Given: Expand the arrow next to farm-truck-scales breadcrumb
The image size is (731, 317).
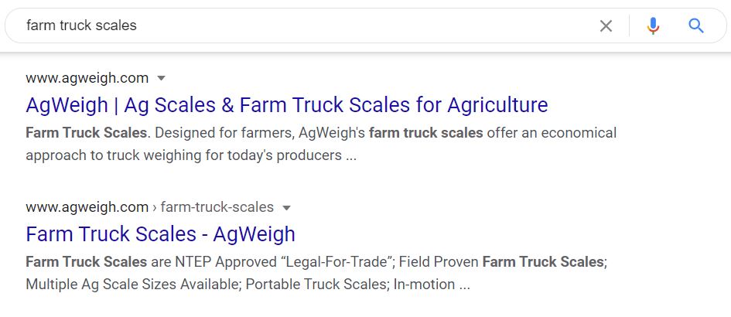Looking at the screenshot, I should pyautogui.click(x=287, y=207).
